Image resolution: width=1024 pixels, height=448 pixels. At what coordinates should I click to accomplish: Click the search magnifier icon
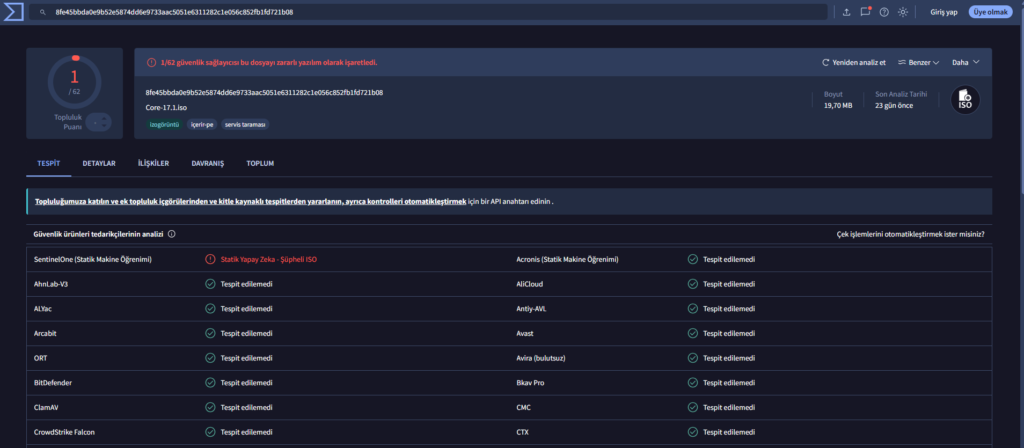(x=43, y=12)
